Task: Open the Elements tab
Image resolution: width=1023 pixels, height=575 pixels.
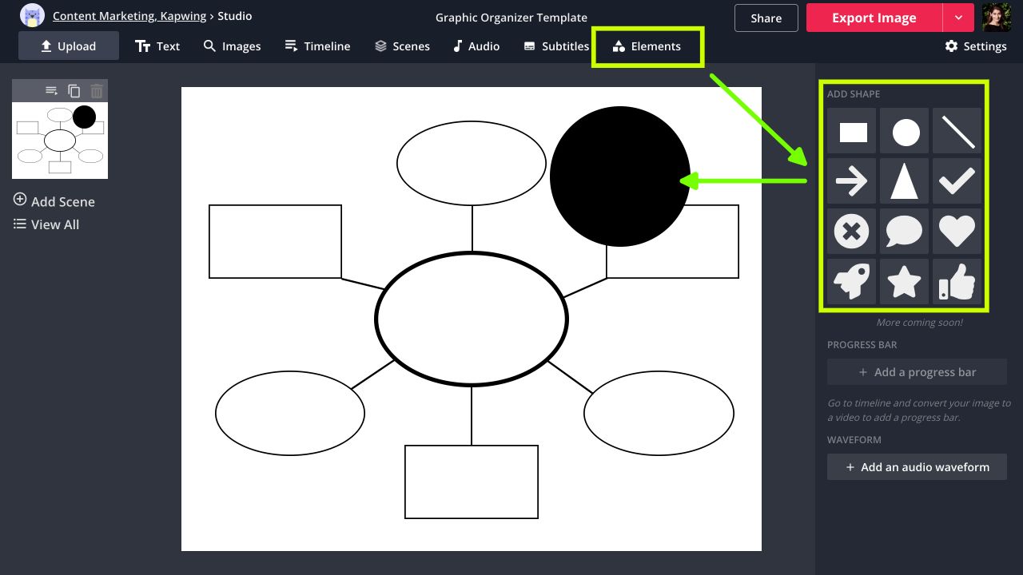Action: (x=647, y=46)
